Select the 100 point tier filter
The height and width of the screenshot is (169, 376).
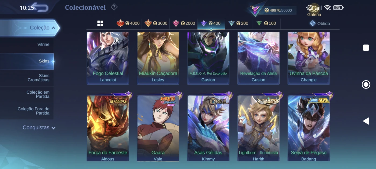click(x=266, y=23)
